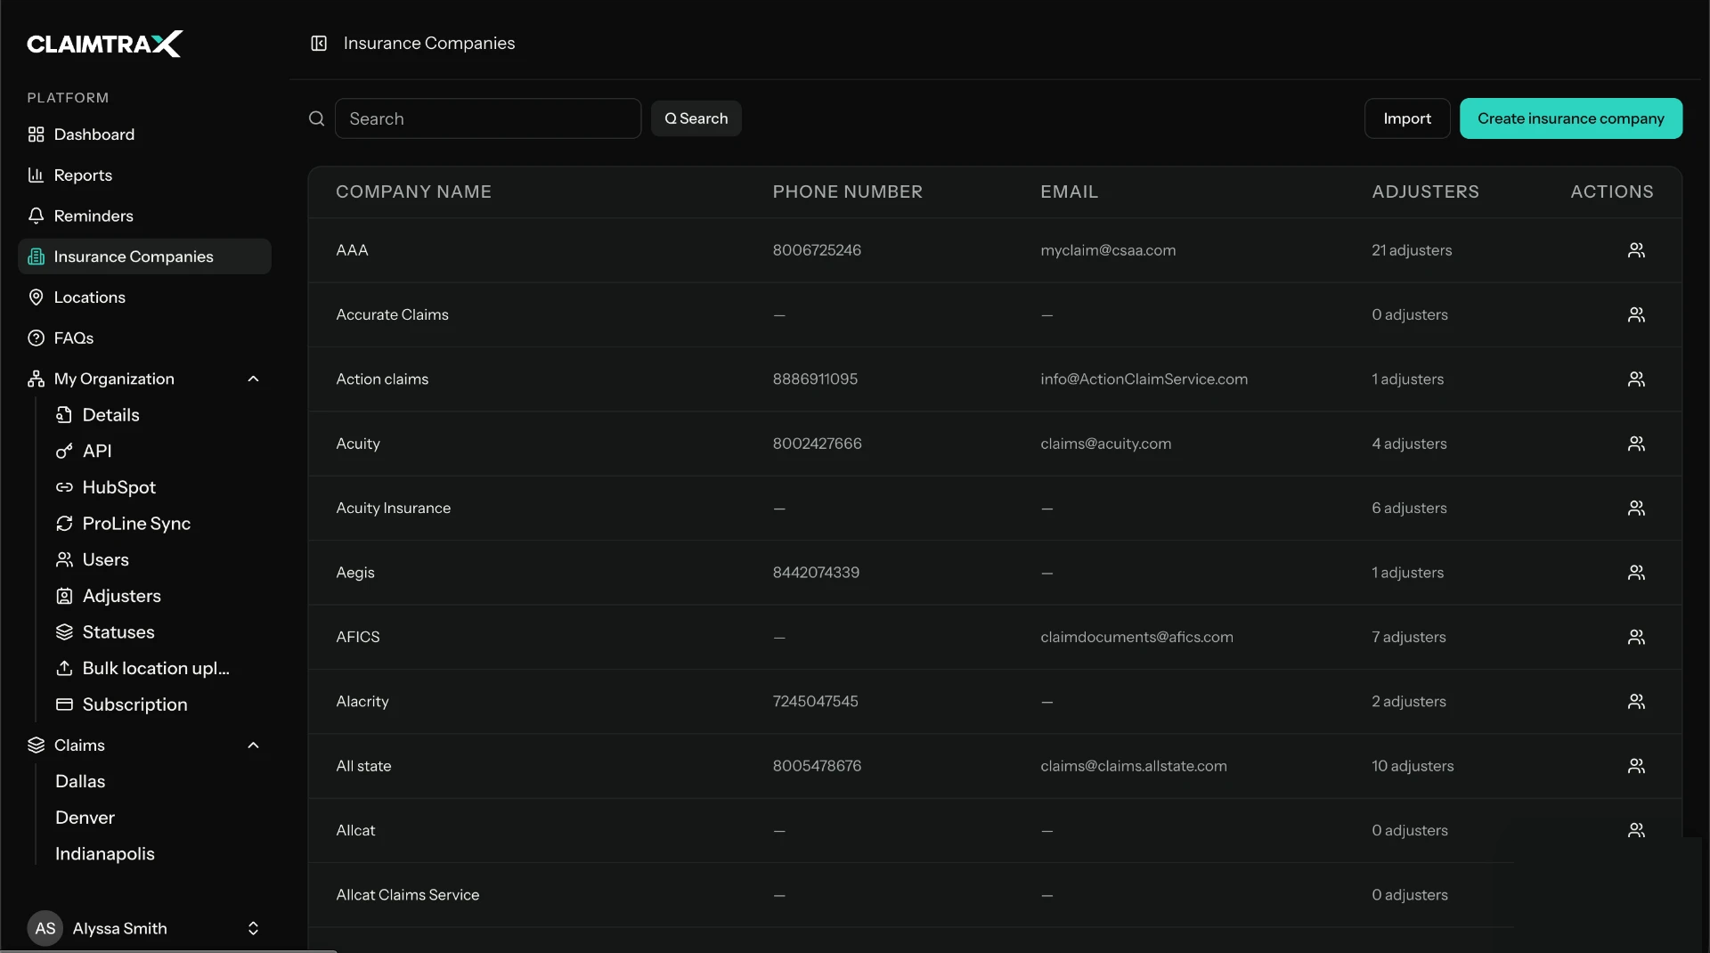View adjusters icon for Accurate Claims row

click(x=1636, y=315)
